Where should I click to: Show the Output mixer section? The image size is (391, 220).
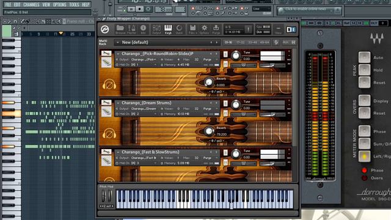(x=156, y=29)
